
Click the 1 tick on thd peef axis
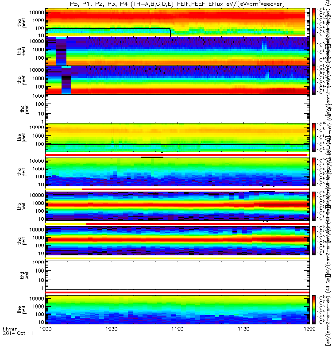click(42, 122)
